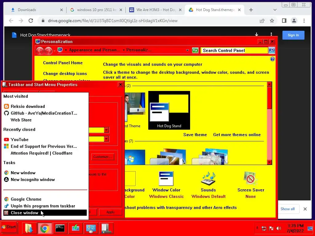Open Chrome tab search chevron
The height and width of the screenshot is (236, 315).
click(x=275, y=10)
